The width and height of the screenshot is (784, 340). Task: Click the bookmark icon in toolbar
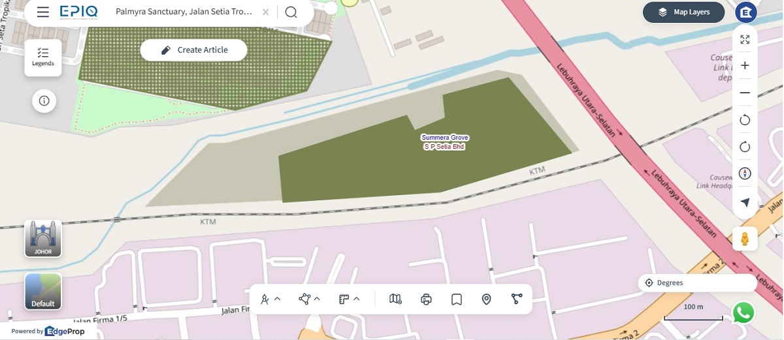457,299
